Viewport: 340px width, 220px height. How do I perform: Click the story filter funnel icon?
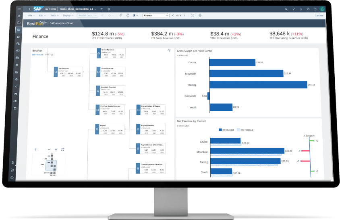point(121,15)
